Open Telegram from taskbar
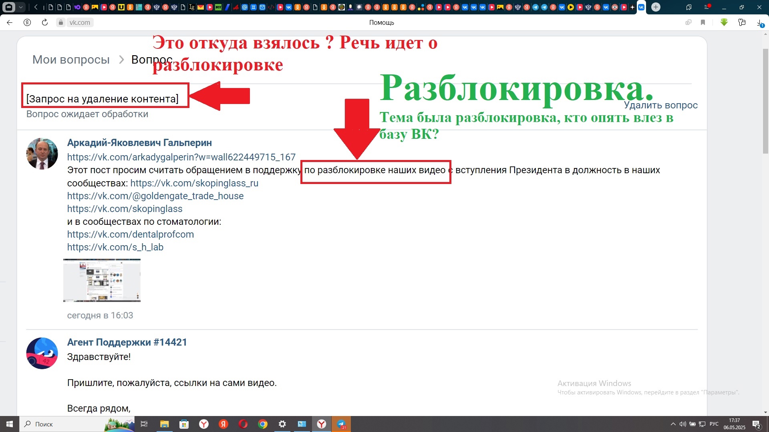This screenshot has width=769, height=432. coord(341,424)
